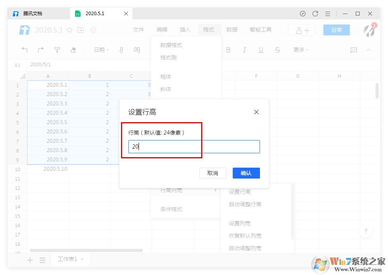388x275 pixels.
Task: Open the worksheet list icon at bottom left
Action: click(42, 259)
